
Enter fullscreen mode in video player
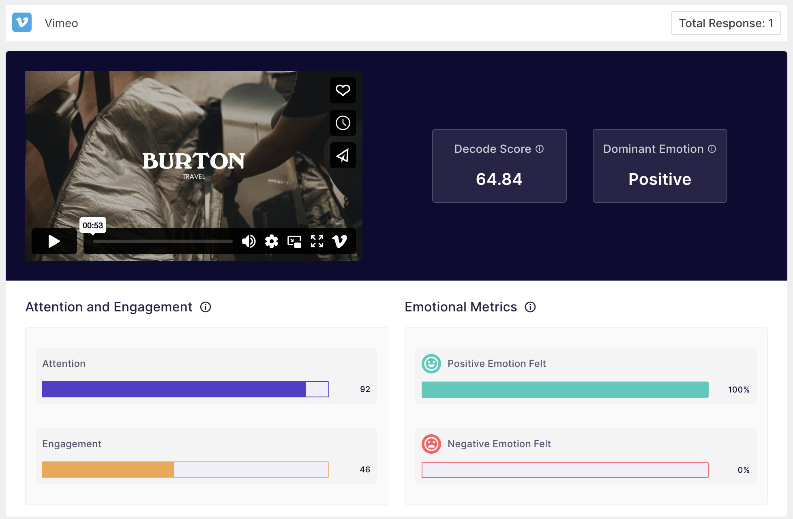[317, 241]
